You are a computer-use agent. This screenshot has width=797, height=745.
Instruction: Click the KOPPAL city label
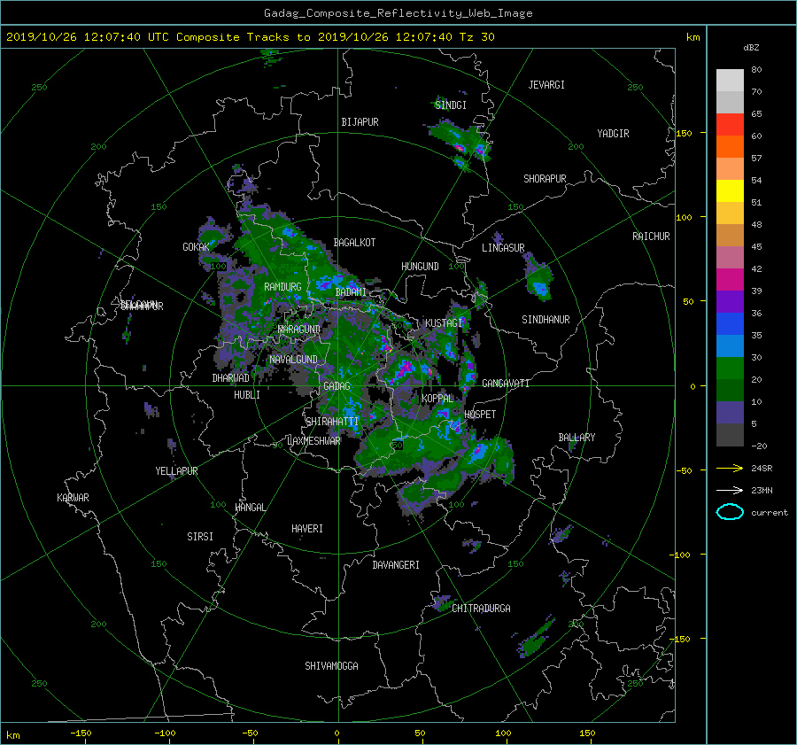[437, 399]
